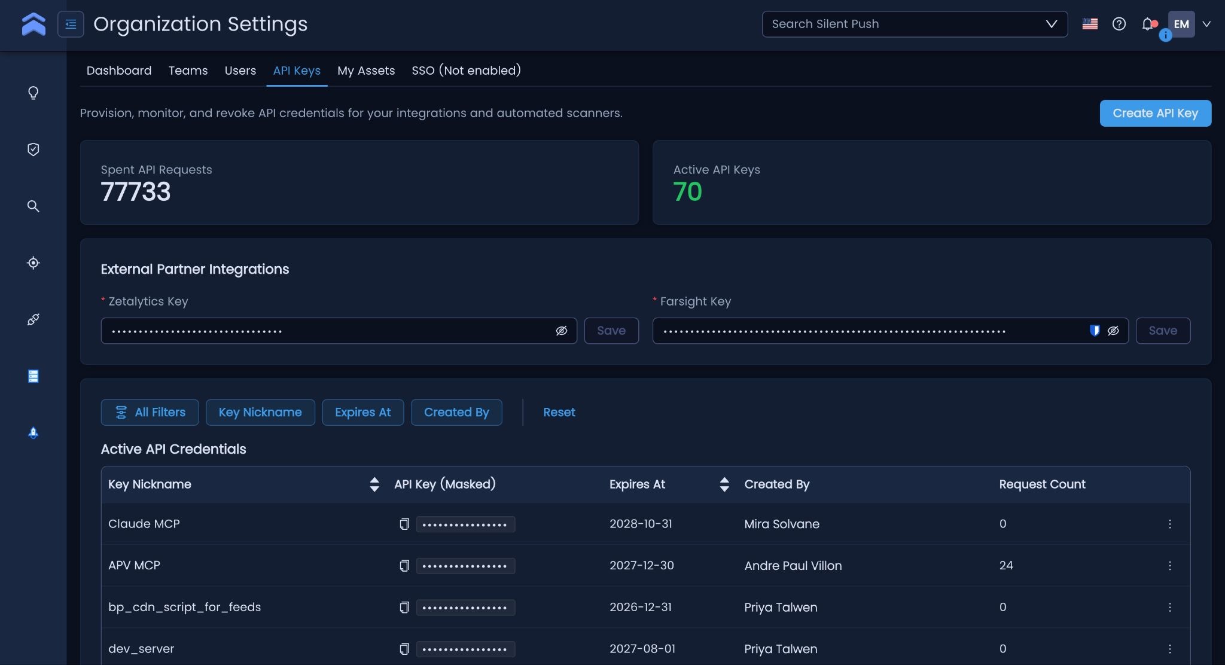
Task: Click the API Key (Masked) column header
Action: (x=445, y=484)
